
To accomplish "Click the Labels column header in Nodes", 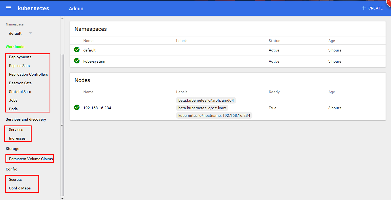I will click(182, 92).
